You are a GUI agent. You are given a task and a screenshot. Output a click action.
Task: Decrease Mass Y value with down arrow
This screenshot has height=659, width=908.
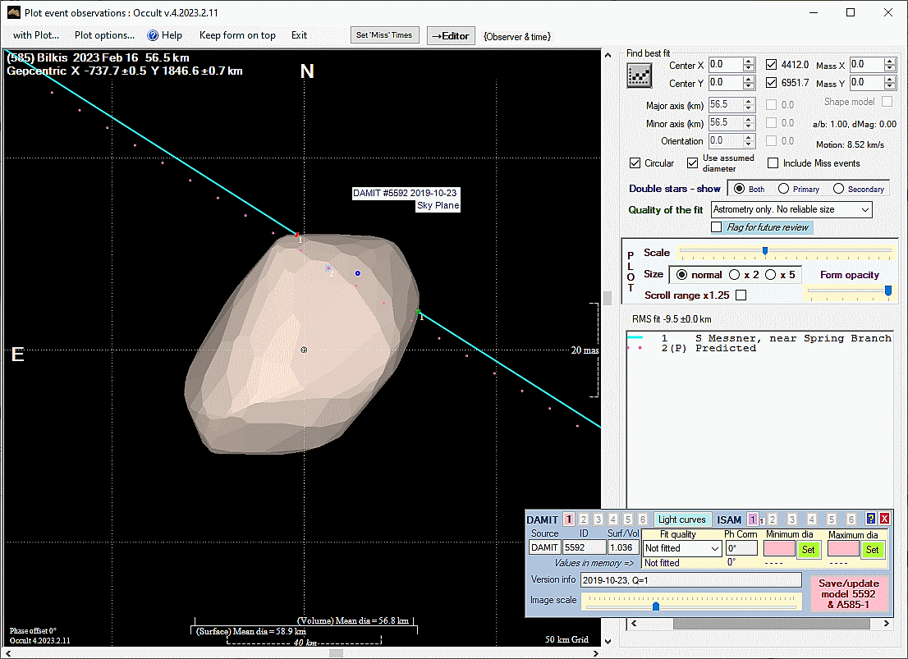pyautogui.click(x=890, y=87)
